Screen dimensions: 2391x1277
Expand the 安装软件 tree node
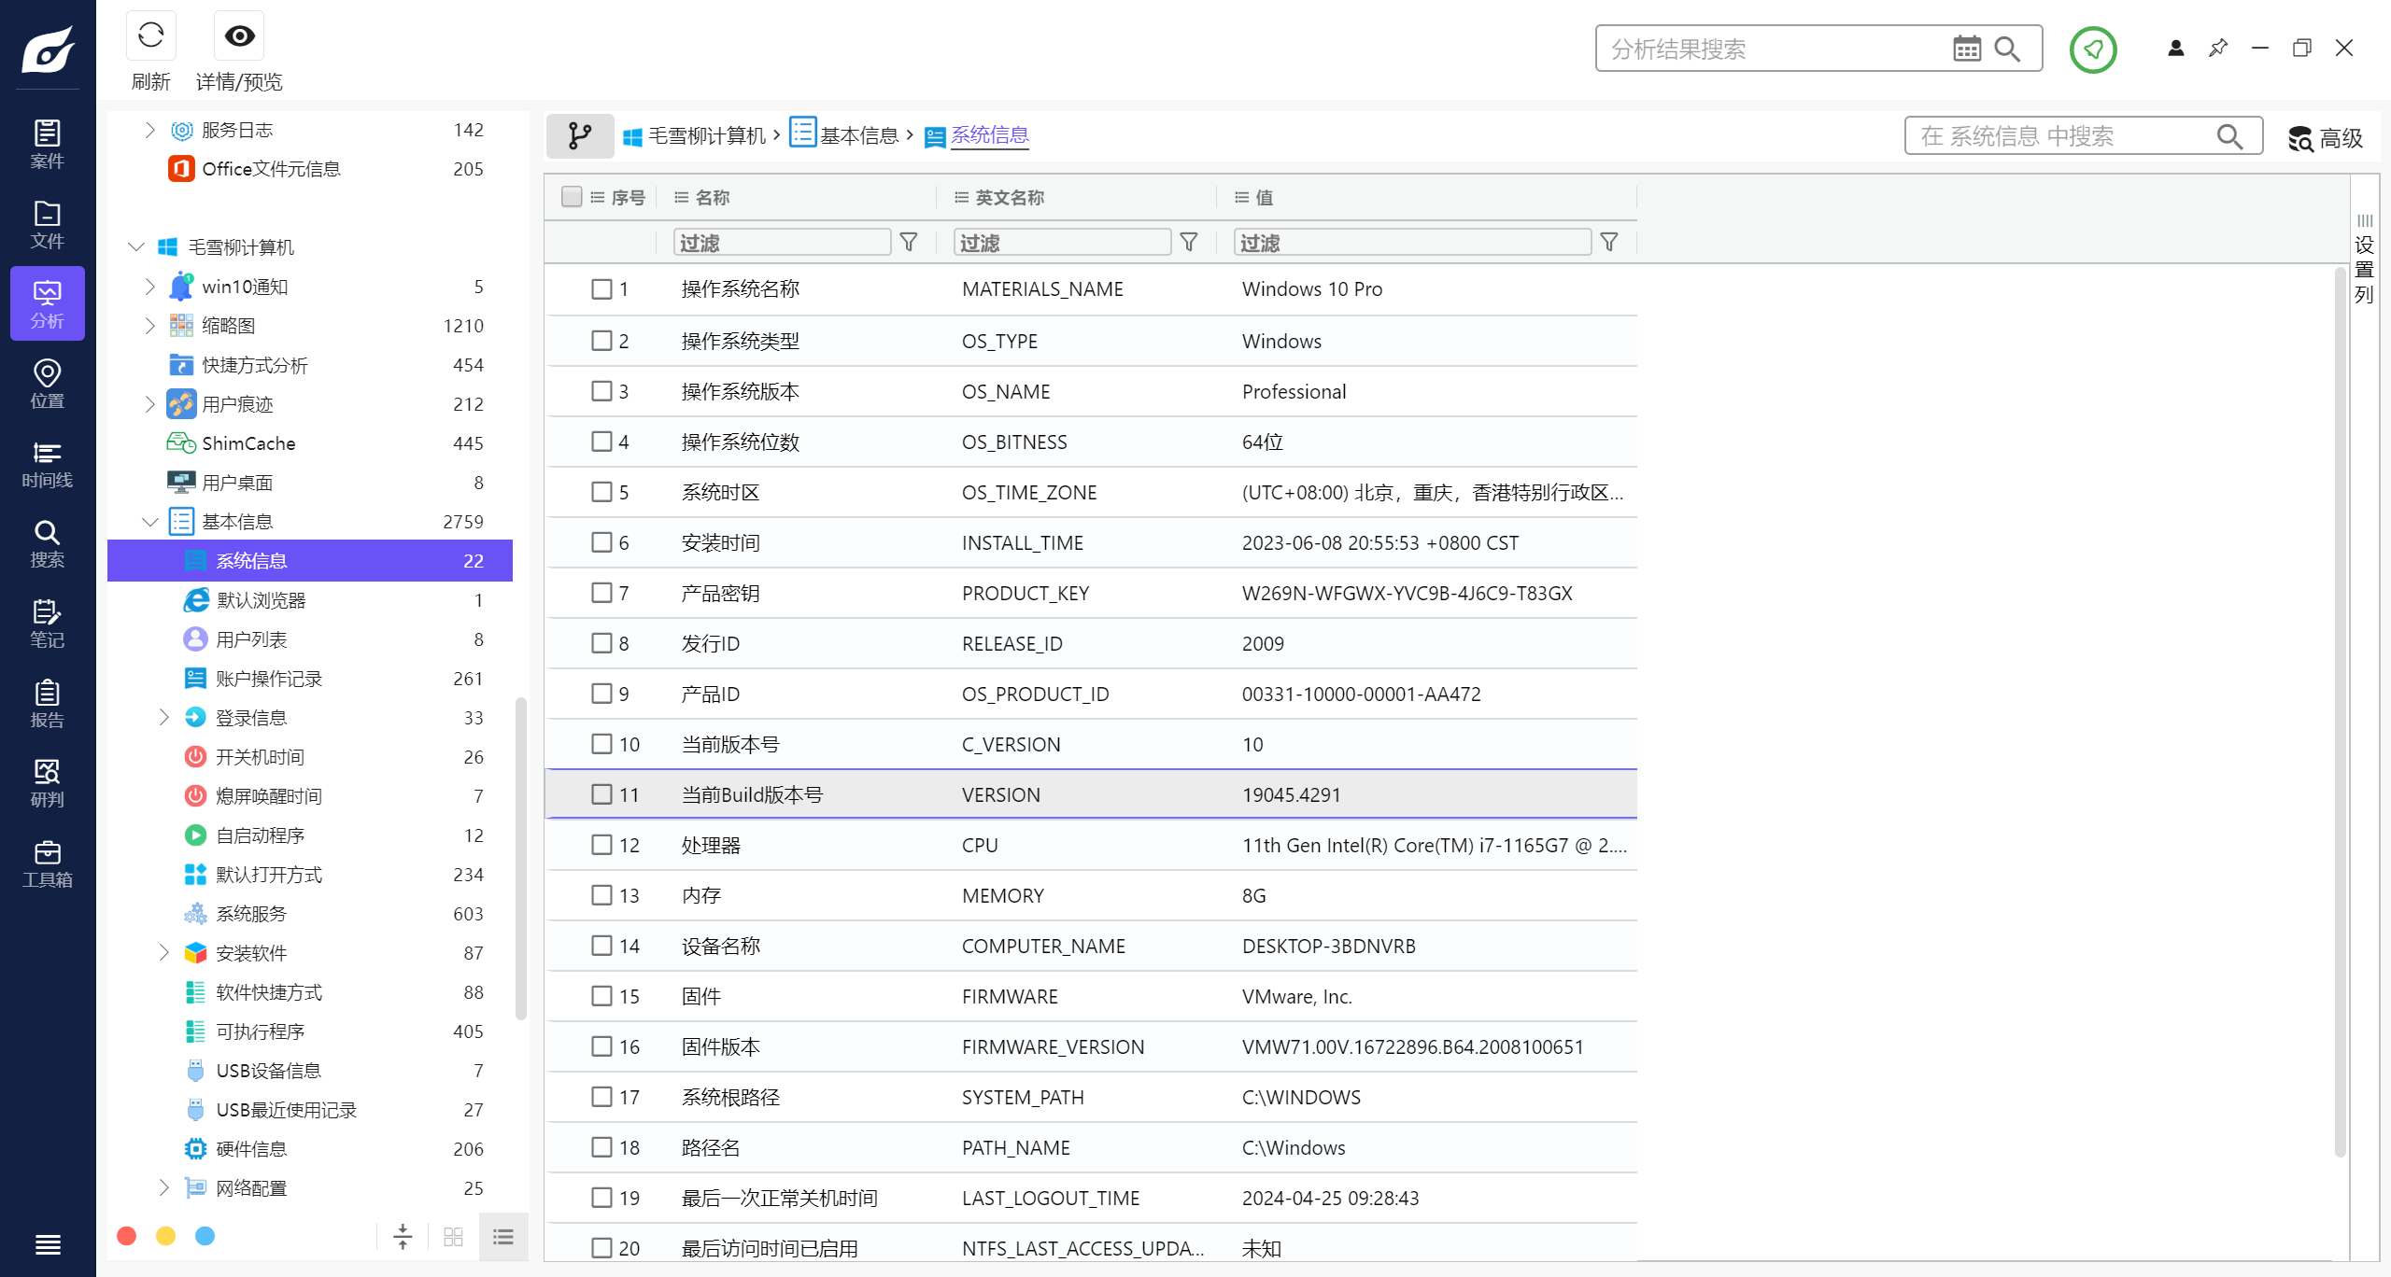coord(164,952)
